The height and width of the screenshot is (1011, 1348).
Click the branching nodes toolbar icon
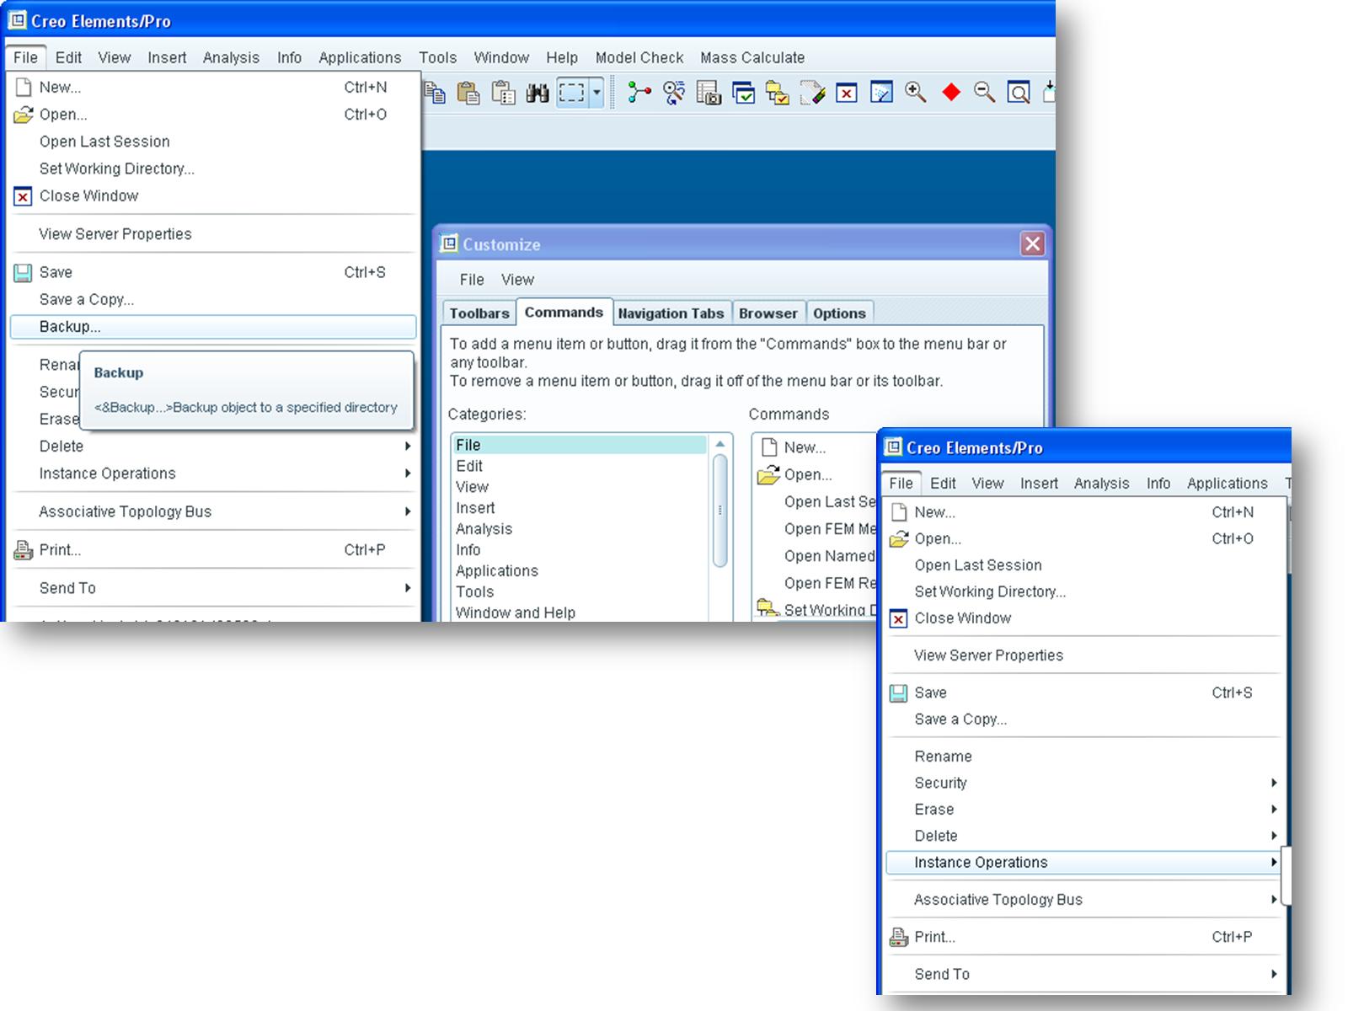tap(639, 92)
